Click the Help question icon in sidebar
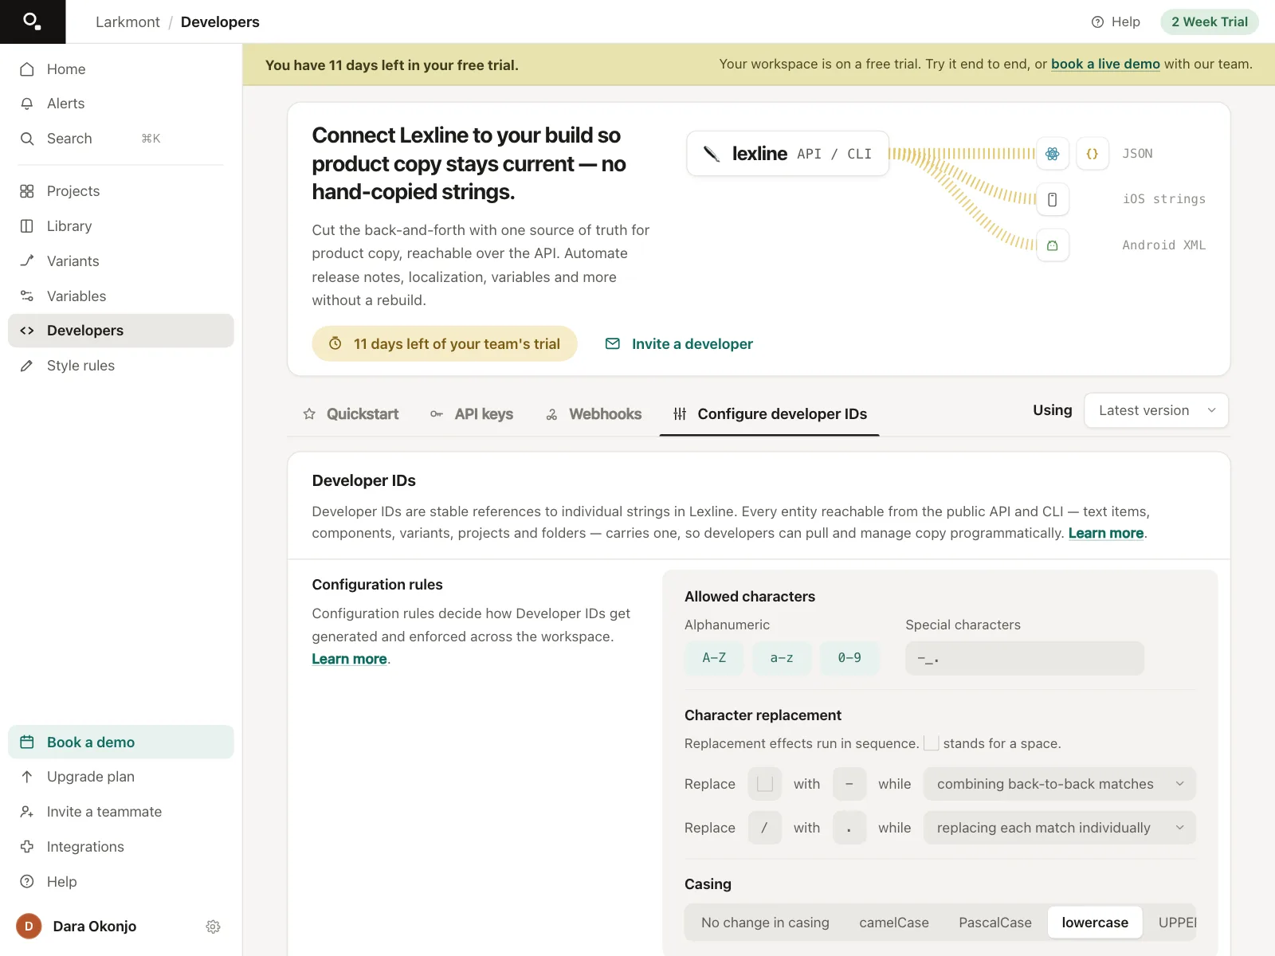Viewport: 1275px width, 956px height. pyautogui.click(x=27, y=882)
